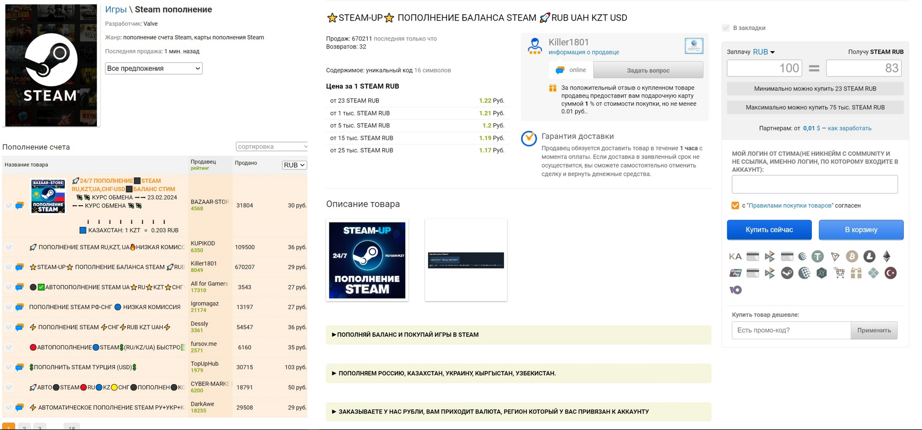The image size is (922, 430).
Task: Open the 'сортировка' sort dropdown
Action: click(271, 146)
